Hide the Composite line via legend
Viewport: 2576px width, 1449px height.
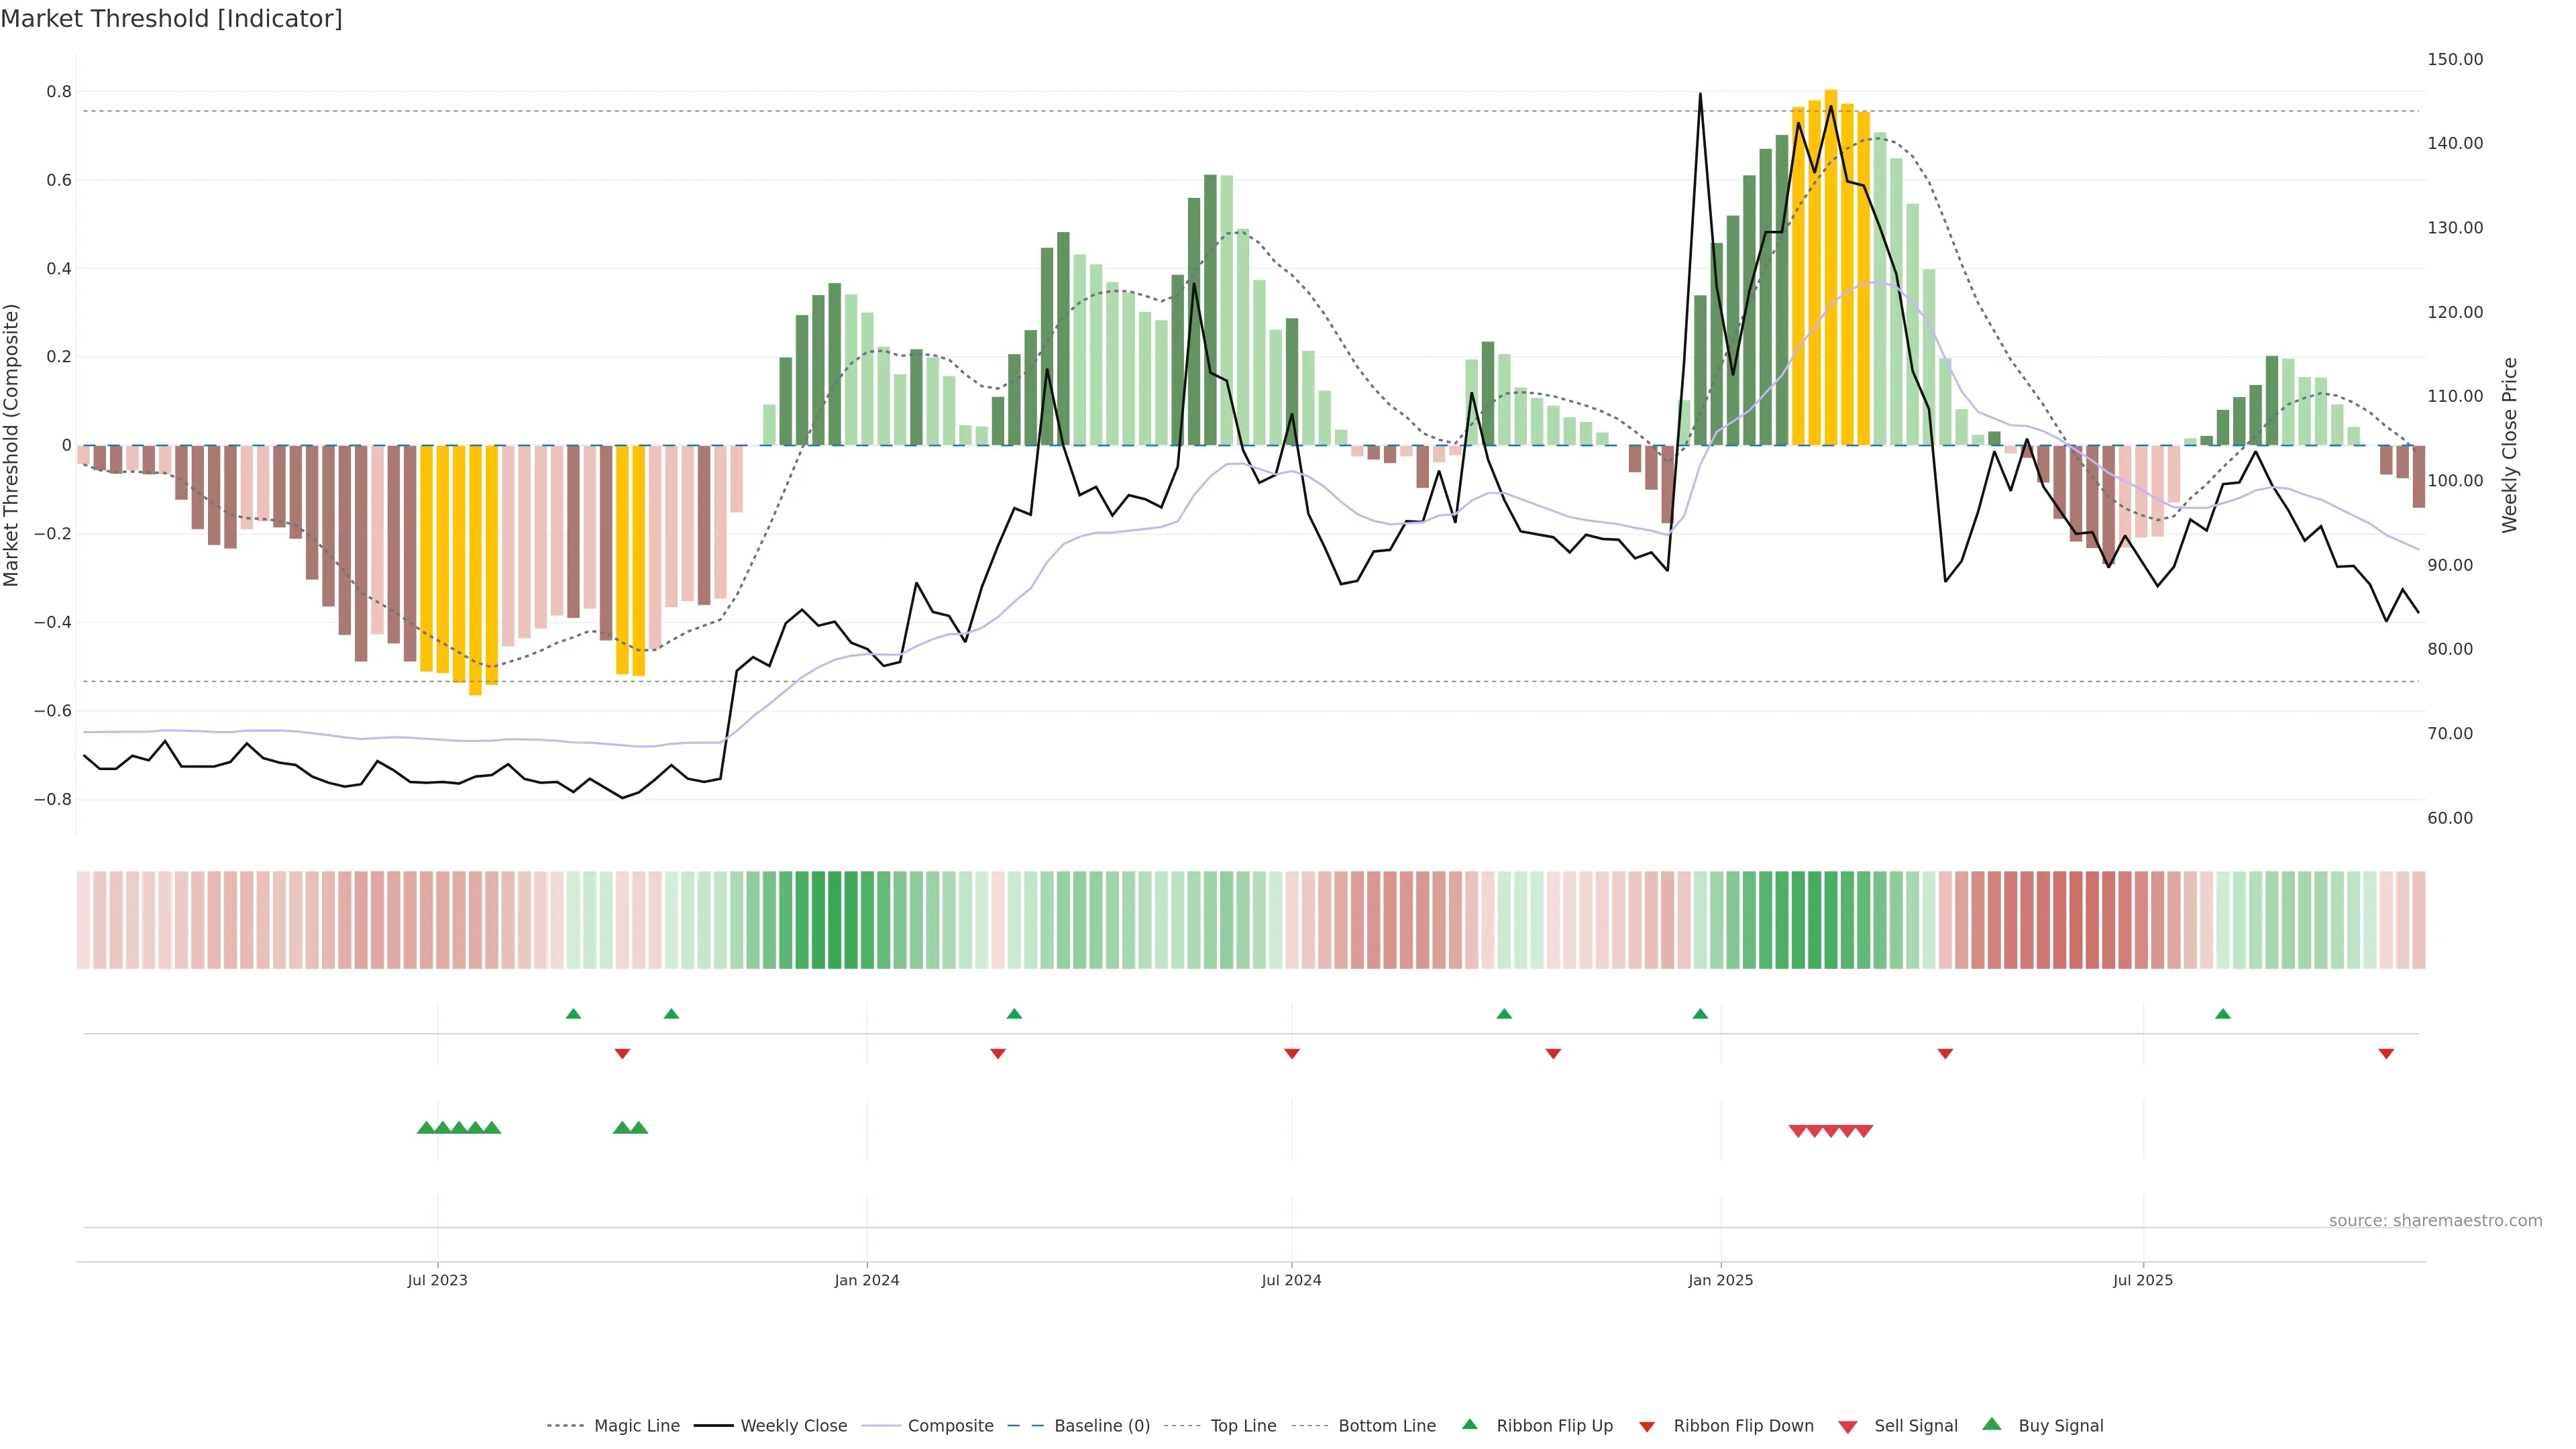(950, 1426)
